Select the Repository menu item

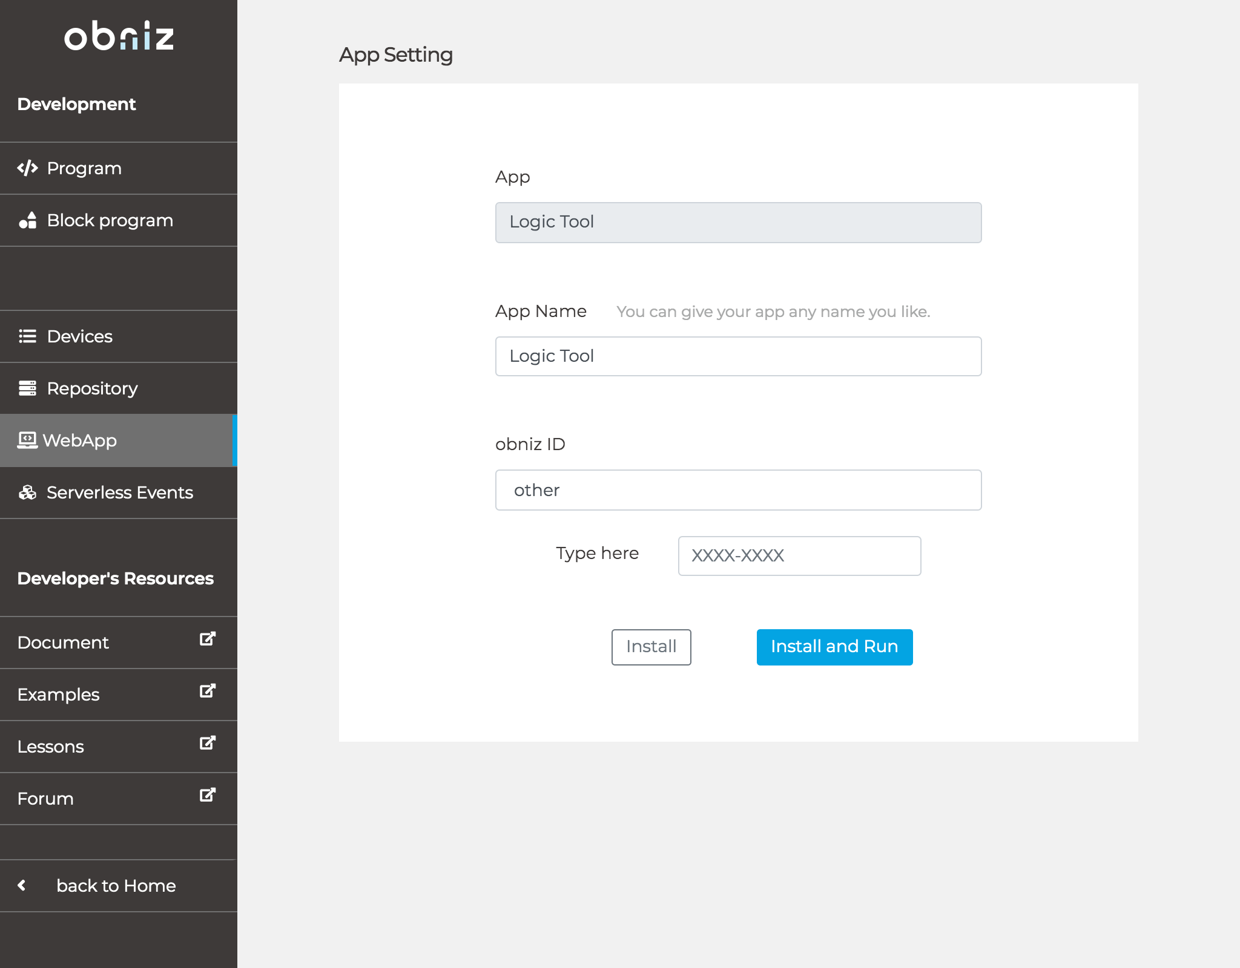click(92, 388)
